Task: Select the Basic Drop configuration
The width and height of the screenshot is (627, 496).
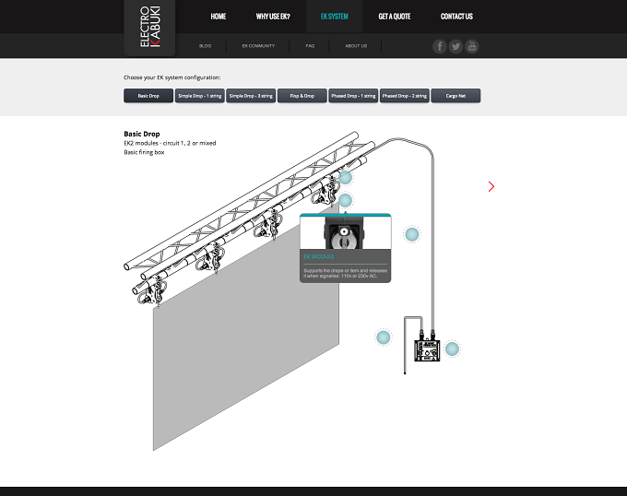Action: [148, 96]
